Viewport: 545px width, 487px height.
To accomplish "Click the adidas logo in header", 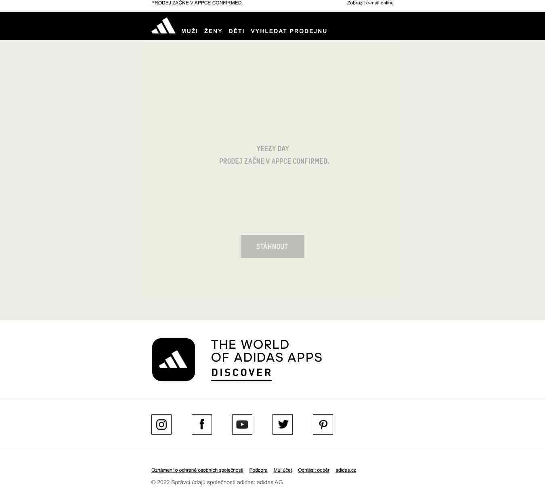I will click(163, 25).
